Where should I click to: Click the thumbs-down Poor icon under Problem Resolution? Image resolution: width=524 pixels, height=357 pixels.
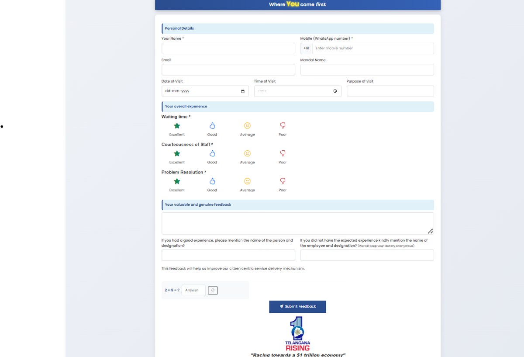coord(283,181)
